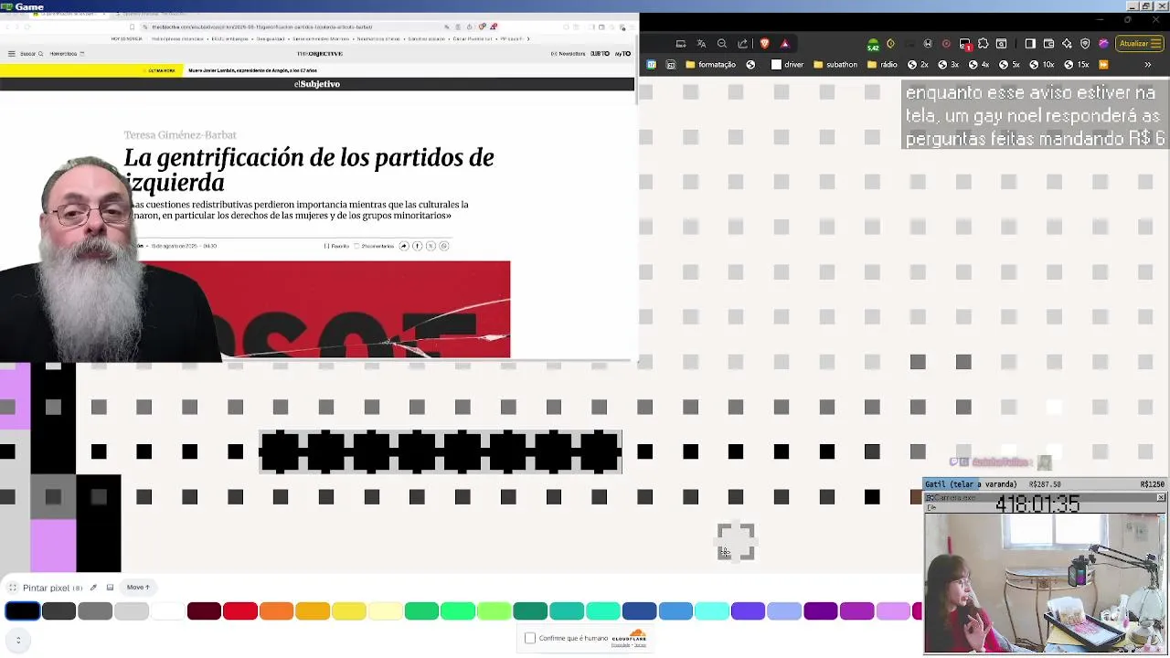Image resolution: width=1170 pixels, height=658 pixels.
Task: Click the calendar bookmark icon
Action: coord(652,65)
